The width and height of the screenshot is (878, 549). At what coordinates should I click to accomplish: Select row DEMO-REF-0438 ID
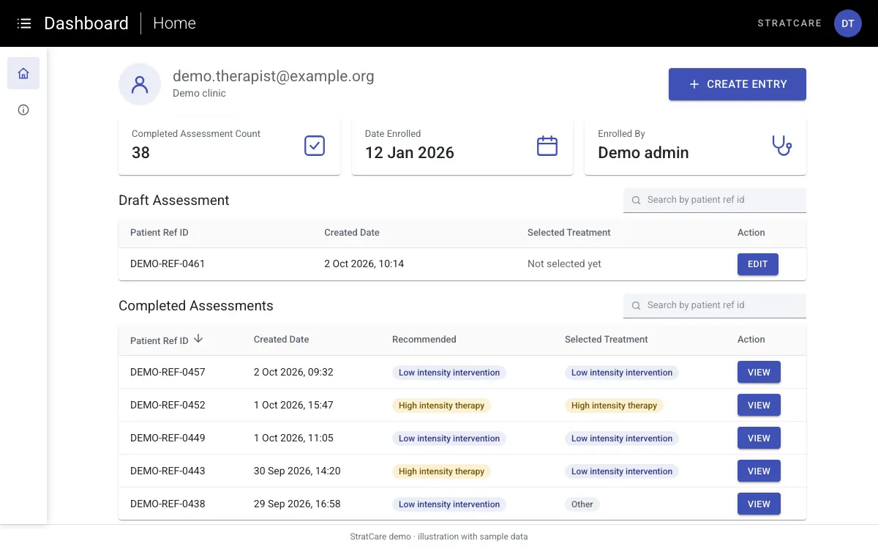(168, 504)
